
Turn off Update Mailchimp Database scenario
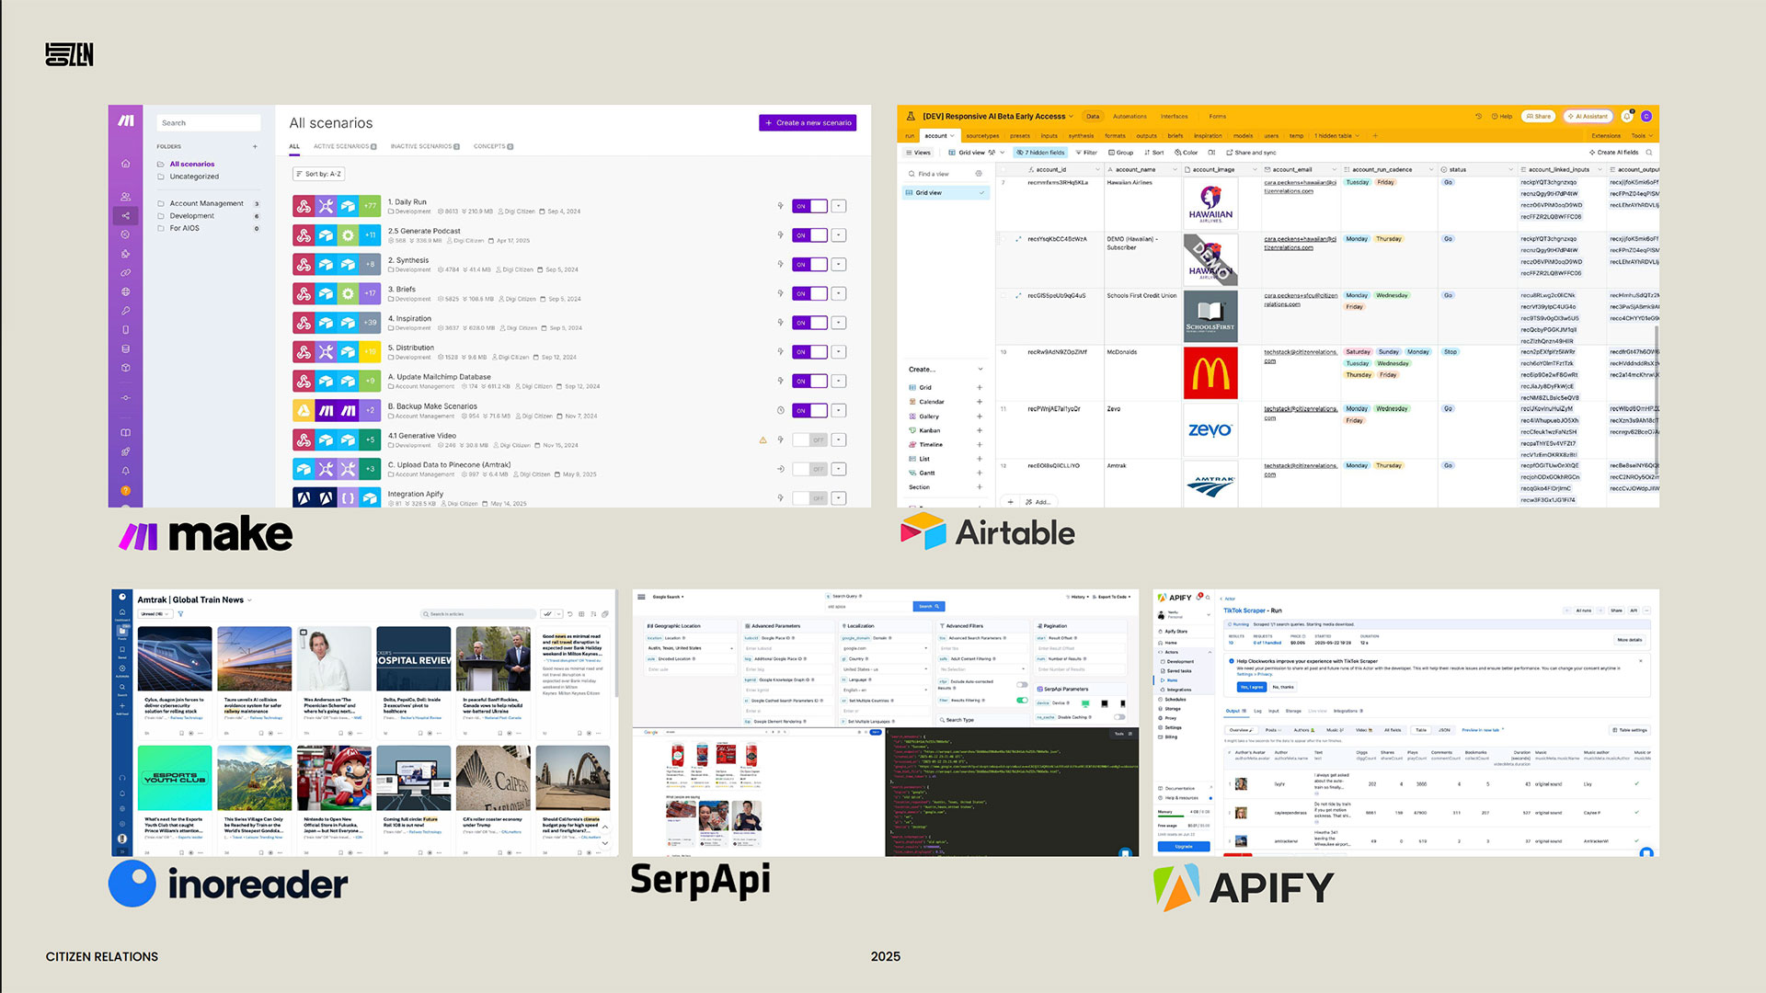click(x=809, y=381)
